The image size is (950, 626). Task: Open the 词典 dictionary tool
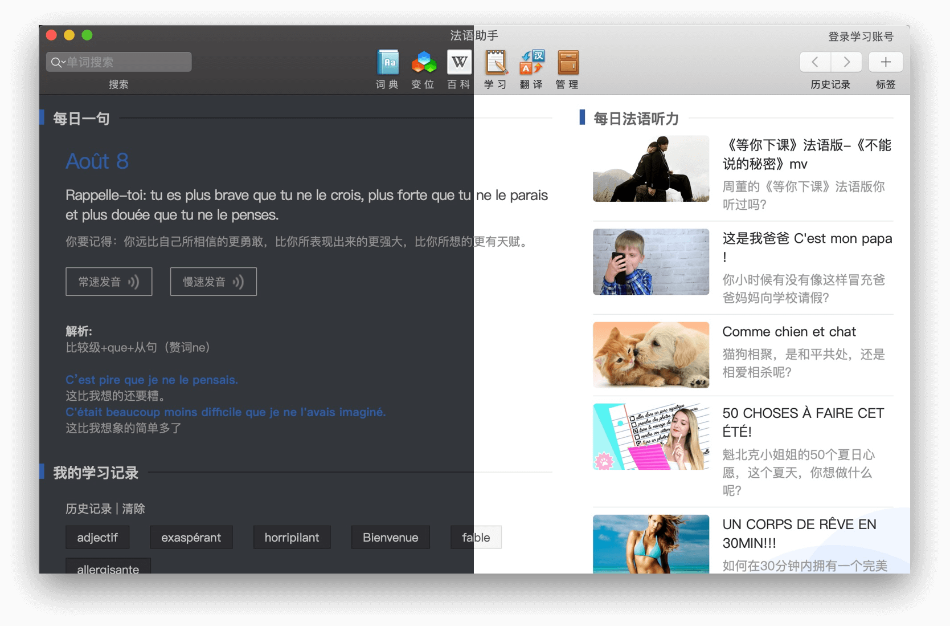[x=388, y=63]
